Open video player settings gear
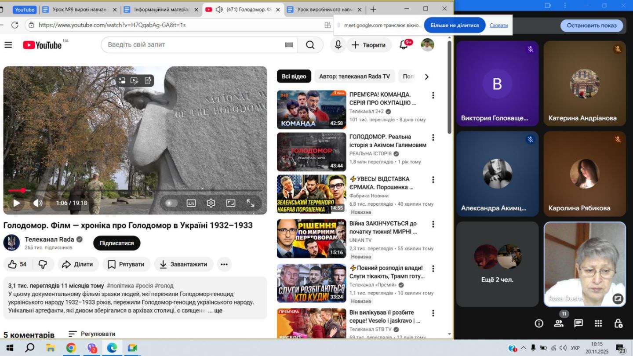This screenshot has height=356, width=633. pyautogui.click(x=211, y=203)
